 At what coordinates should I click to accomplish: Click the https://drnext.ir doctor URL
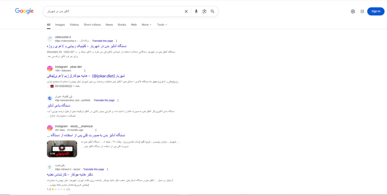click(68, 169)
